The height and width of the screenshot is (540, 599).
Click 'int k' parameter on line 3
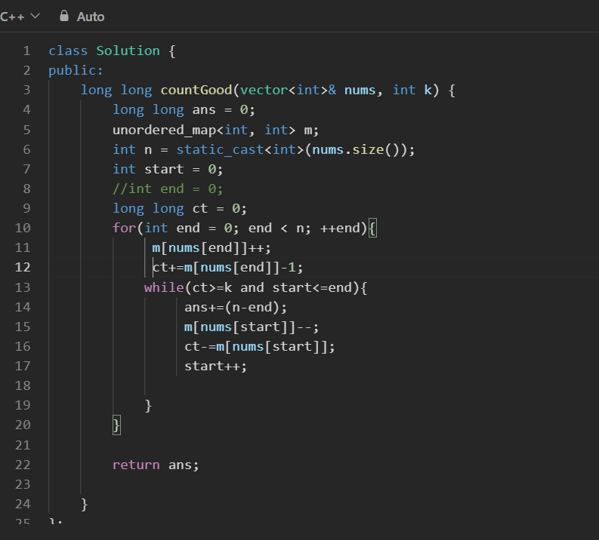[412, 90]
